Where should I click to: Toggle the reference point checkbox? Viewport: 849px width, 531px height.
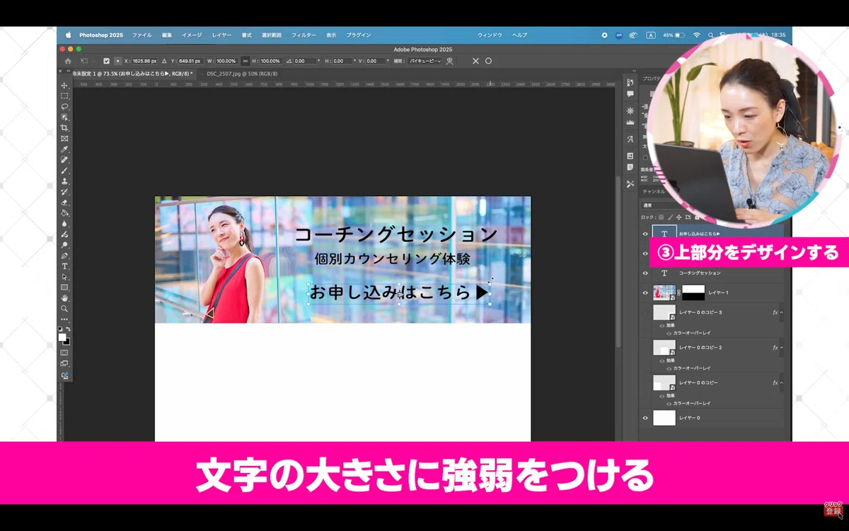coord(107,61)
